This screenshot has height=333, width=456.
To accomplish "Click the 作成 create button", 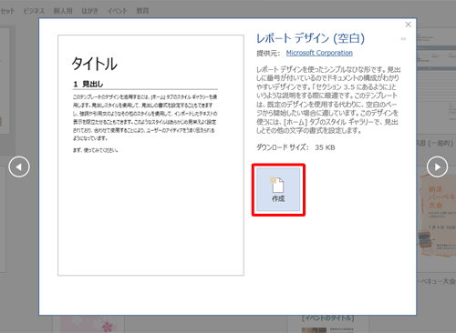I will 278,189.
